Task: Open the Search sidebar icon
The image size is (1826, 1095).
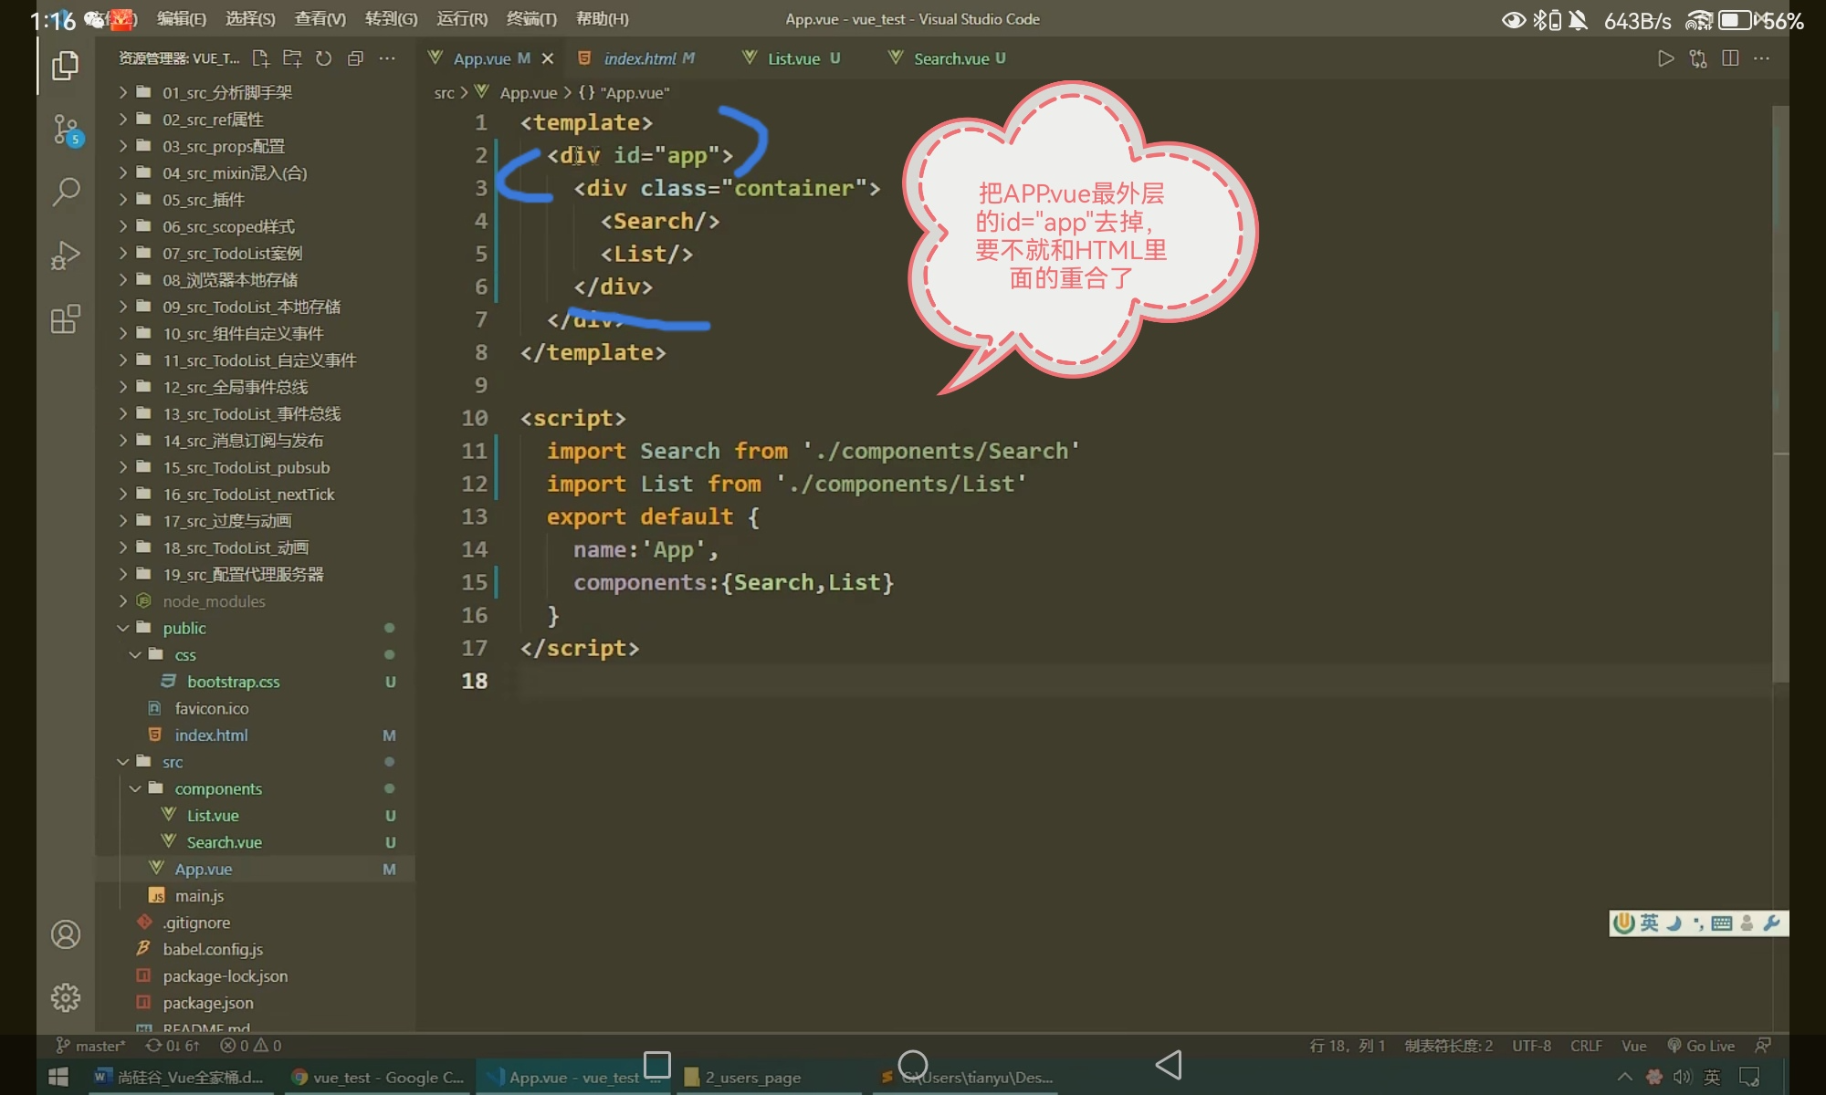Action: click(x=66, y=192)
